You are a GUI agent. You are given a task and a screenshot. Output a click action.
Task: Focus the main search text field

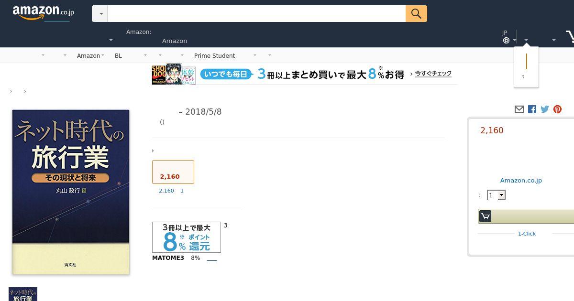pyautogui.click(x=256, y=14)
